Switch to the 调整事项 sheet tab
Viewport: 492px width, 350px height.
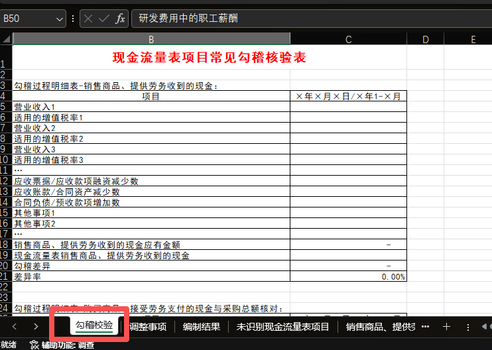click(148, 327)
